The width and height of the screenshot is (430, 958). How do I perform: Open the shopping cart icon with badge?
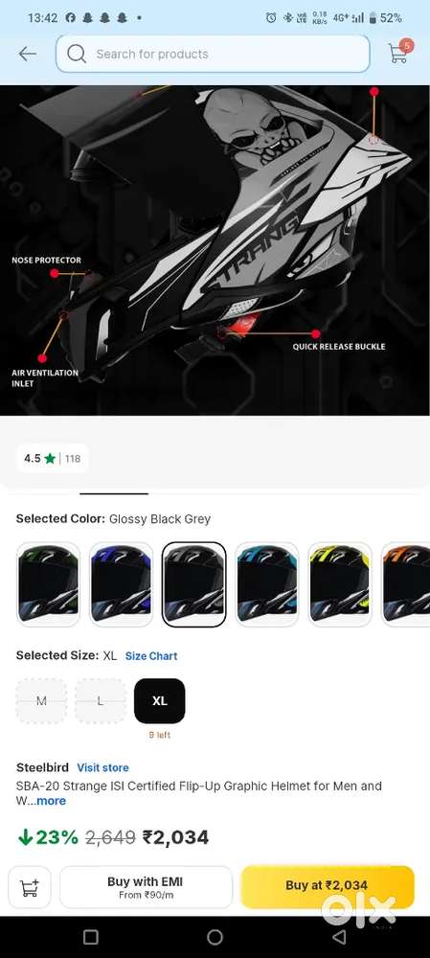click(x=400, y=52)
